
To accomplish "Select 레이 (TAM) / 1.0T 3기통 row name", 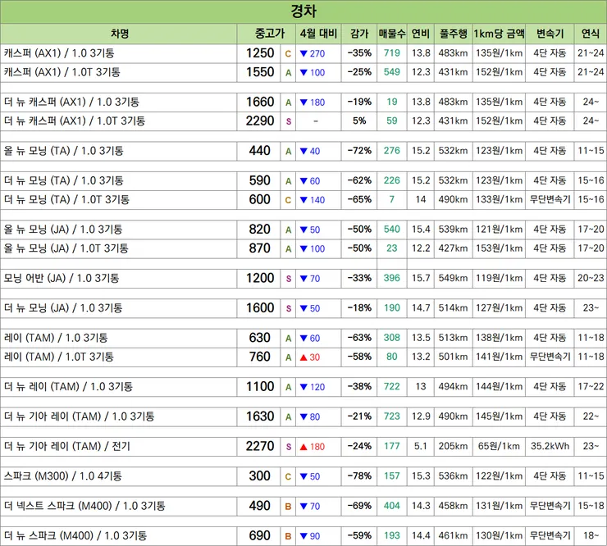I will coord(59,357).
